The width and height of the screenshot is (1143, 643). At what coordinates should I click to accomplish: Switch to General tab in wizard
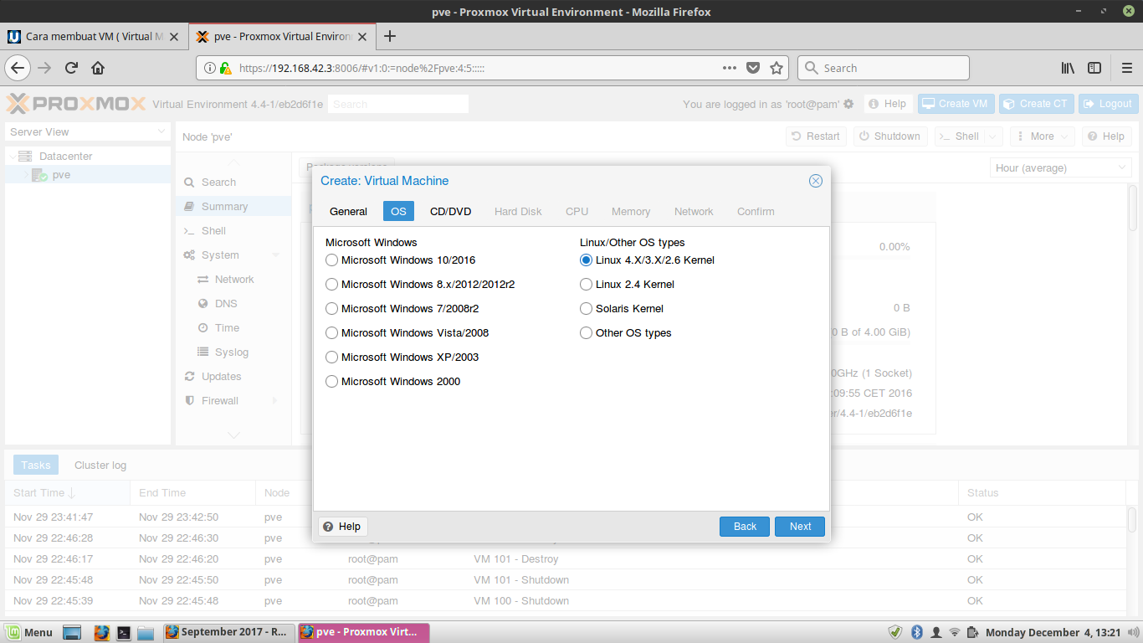[x=348, y=211]
